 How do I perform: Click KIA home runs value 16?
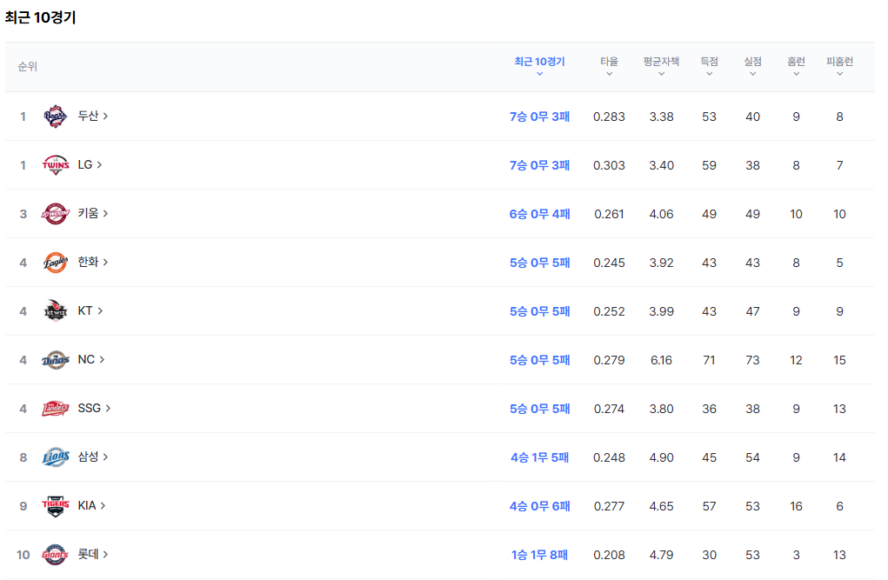click(x=796, y=506)
